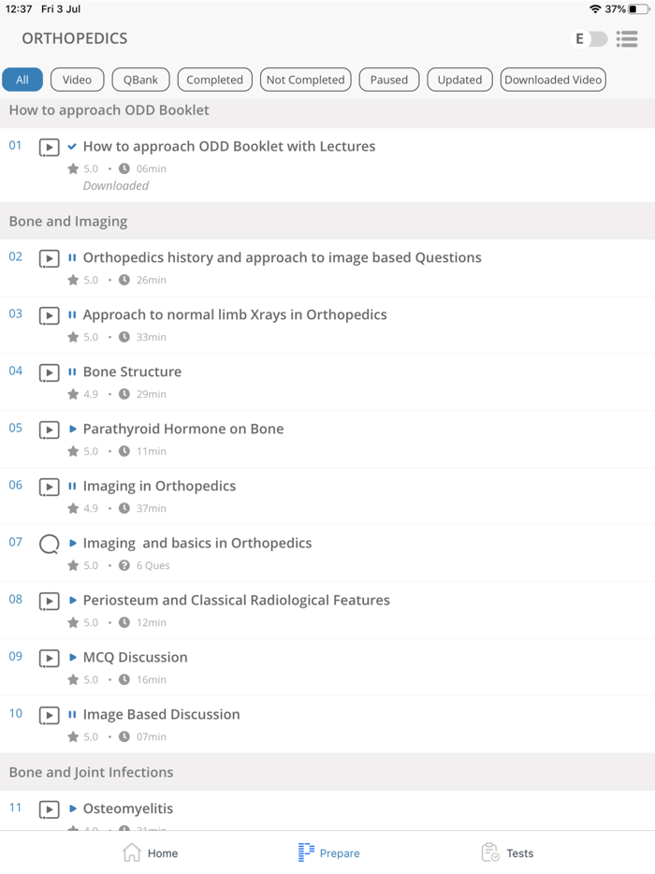Image resolution: width=655 pixels, height=874 pixels.
Task: Tap QBank icon for Imaging and basics
Action: pos(49,544)
